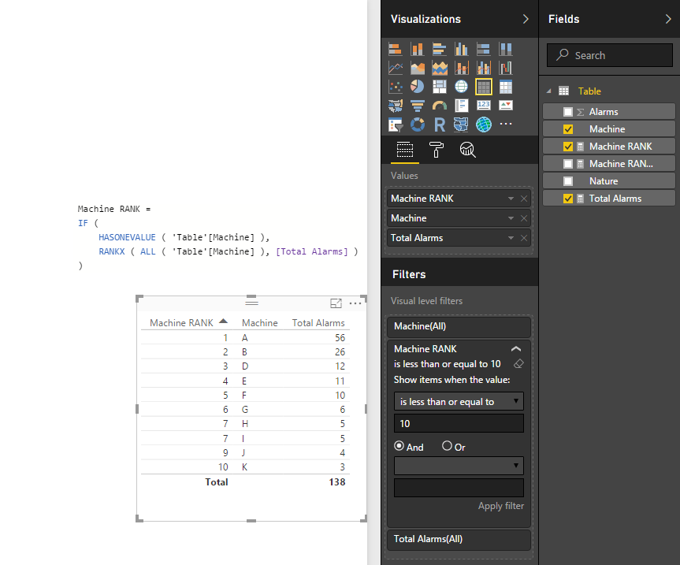Select the Filled map visualization
The image size is (680, 565).
pos(395,106)
